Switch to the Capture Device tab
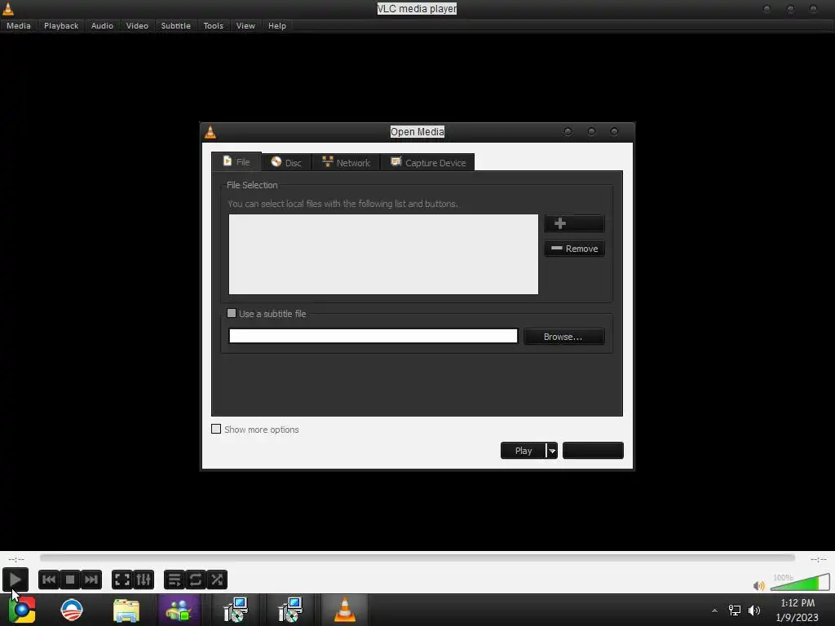This screenshot has height=626, width=835. click(x=427, y=163)
